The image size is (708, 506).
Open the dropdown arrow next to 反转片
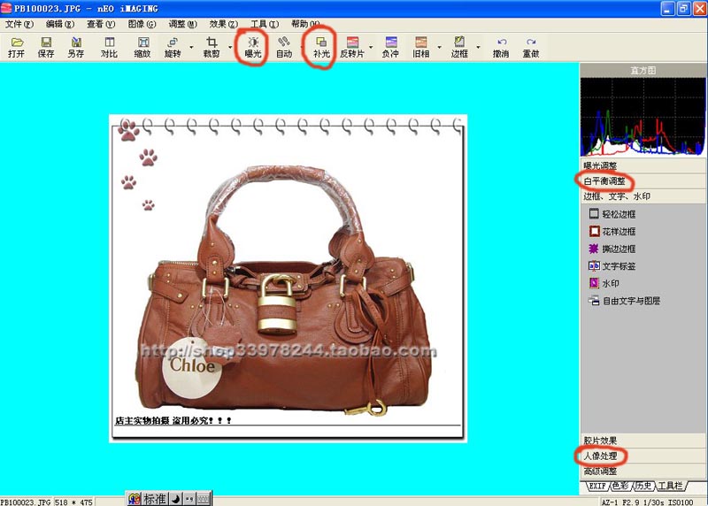[371, 47]
